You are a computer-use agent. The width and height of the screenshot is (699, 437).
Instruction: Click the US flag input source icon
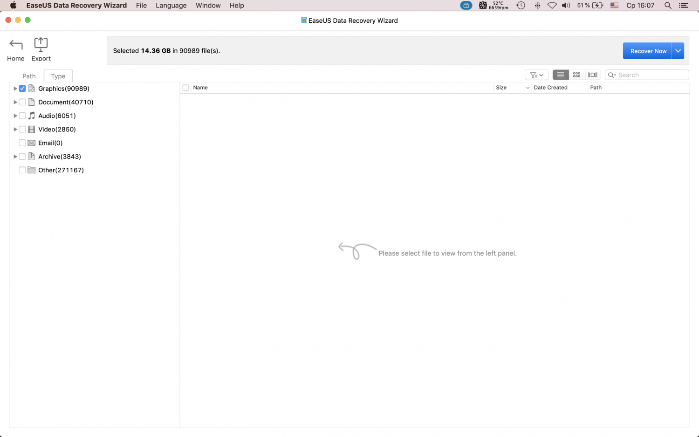[615, 6]
